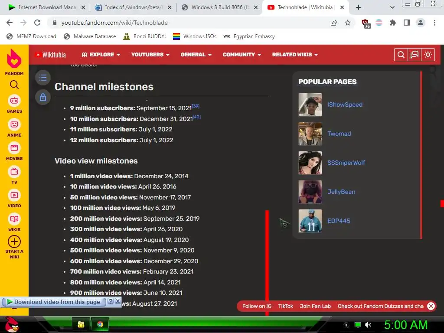444x333 pixels.
Task: Click the JellyBean thumbnail image
Action: [x=310, y=192]
